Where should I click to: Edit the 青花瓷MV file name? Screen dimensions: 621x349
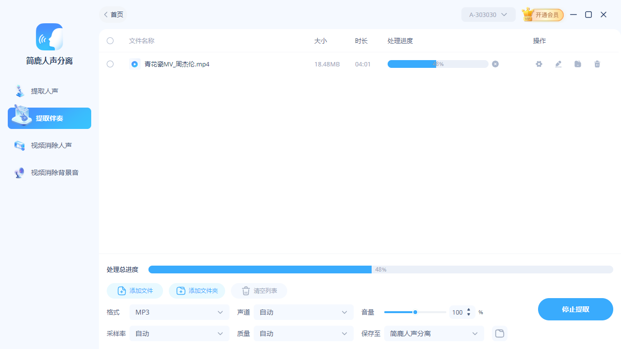pos(558,64)
